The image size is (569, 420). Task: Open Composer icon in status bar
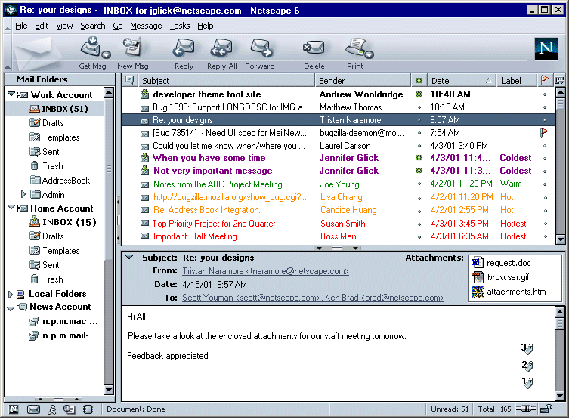[x=70, y=409]
